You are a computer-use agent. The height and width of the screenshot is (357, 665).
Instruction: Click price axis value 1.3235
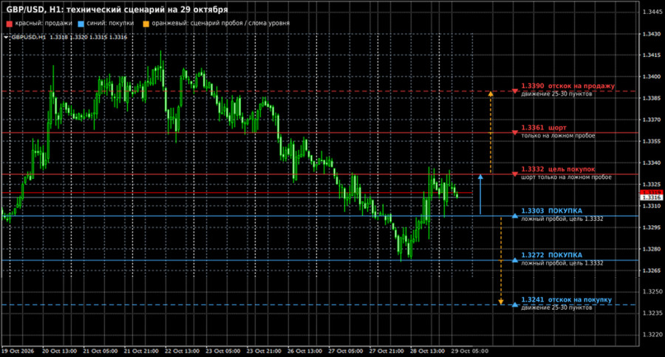pos(652,313)
